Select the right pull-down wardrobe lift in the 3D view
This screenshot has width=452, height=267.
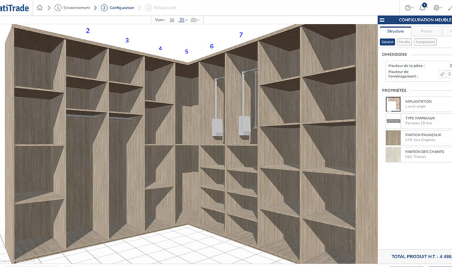pyautogui.click(x=248, y=103)
